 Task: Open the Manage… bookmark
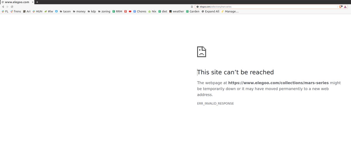click(x=230, y=11)
